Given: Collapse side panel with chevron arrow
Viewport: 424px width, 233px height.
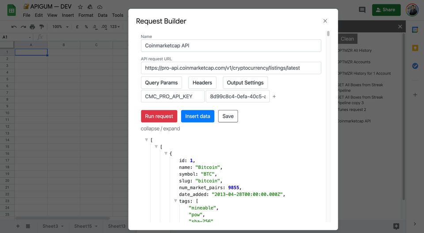Looking at the screenshot, I should coord(415,224).
